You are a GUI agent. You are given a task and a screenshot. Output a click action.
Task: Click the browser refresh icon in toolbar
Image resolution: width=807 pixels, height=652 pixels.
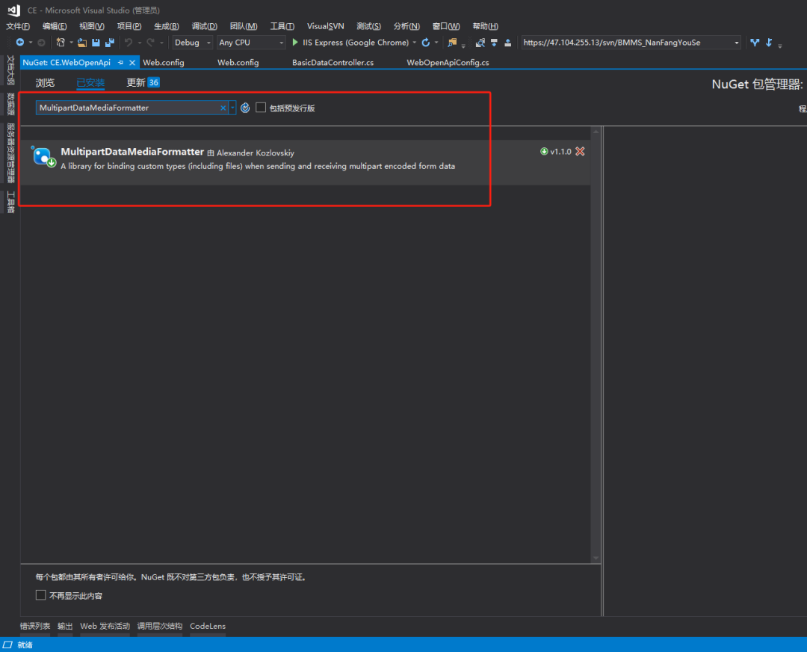[x=426, y=43]
